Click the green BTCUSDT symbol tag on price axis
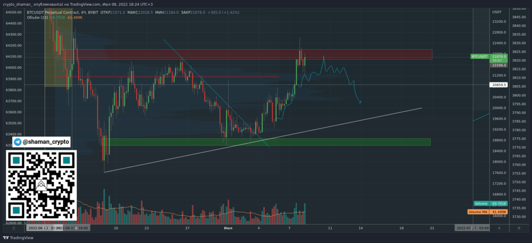 click(x=480, y=56)
